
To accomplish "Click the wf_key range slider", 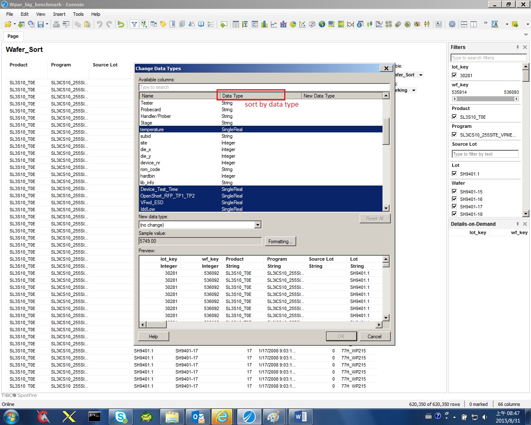I will coord(485,99).
